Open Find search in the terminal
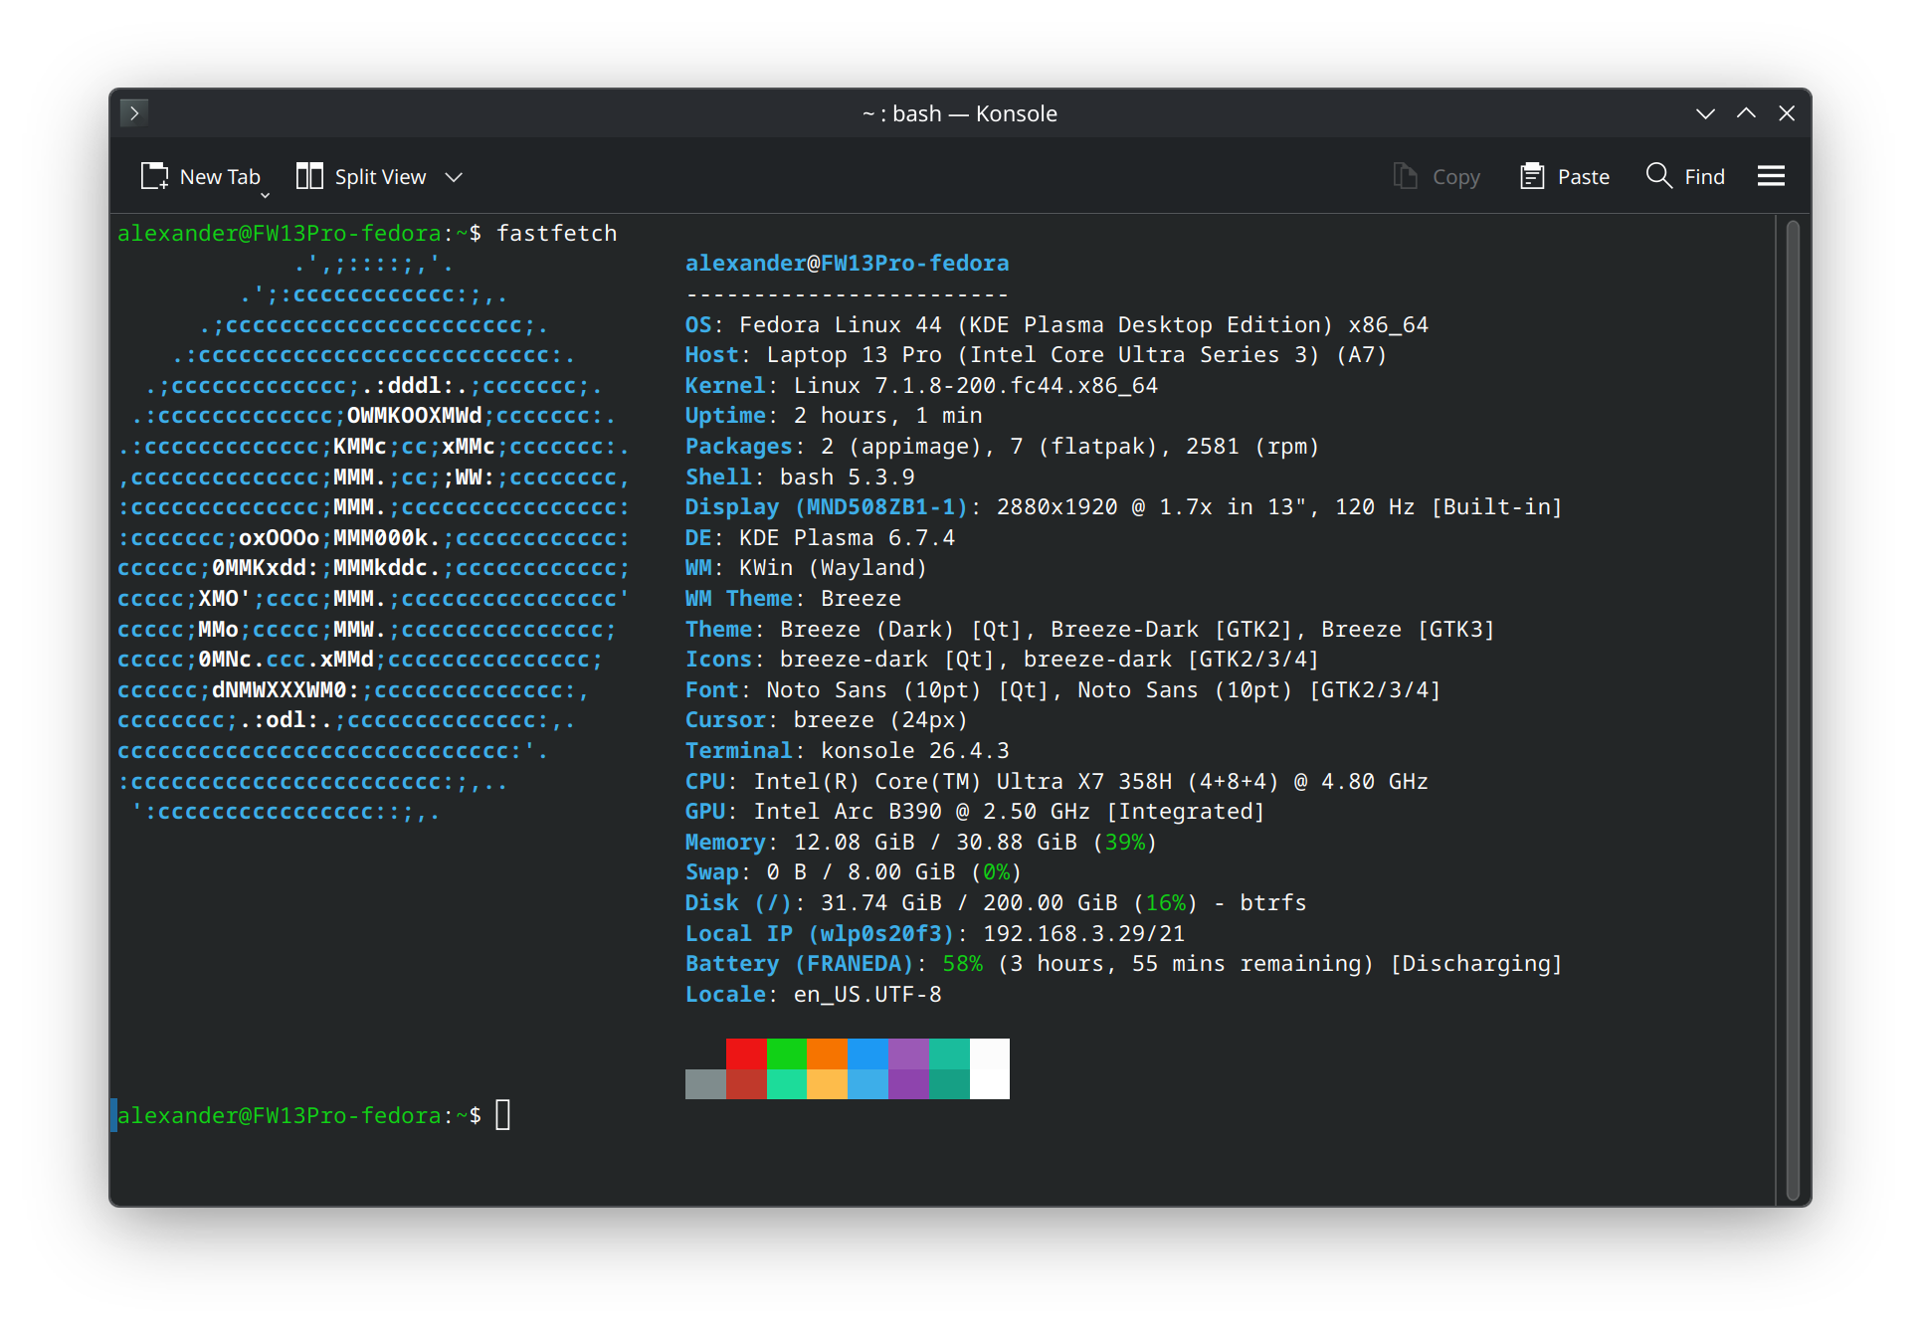 (x=1685, y=176)
